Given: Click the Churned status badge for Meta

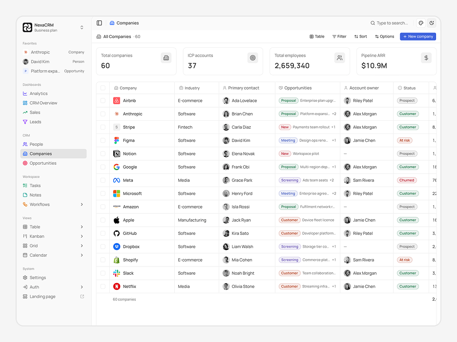Looking at the screenshot, I should (x=407, y=180).
